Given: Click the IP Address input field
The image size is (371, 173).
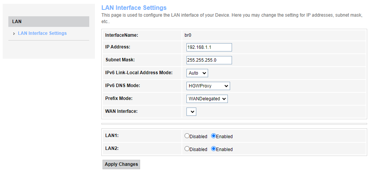Looking at the screenshot, I should pos(209,47).
